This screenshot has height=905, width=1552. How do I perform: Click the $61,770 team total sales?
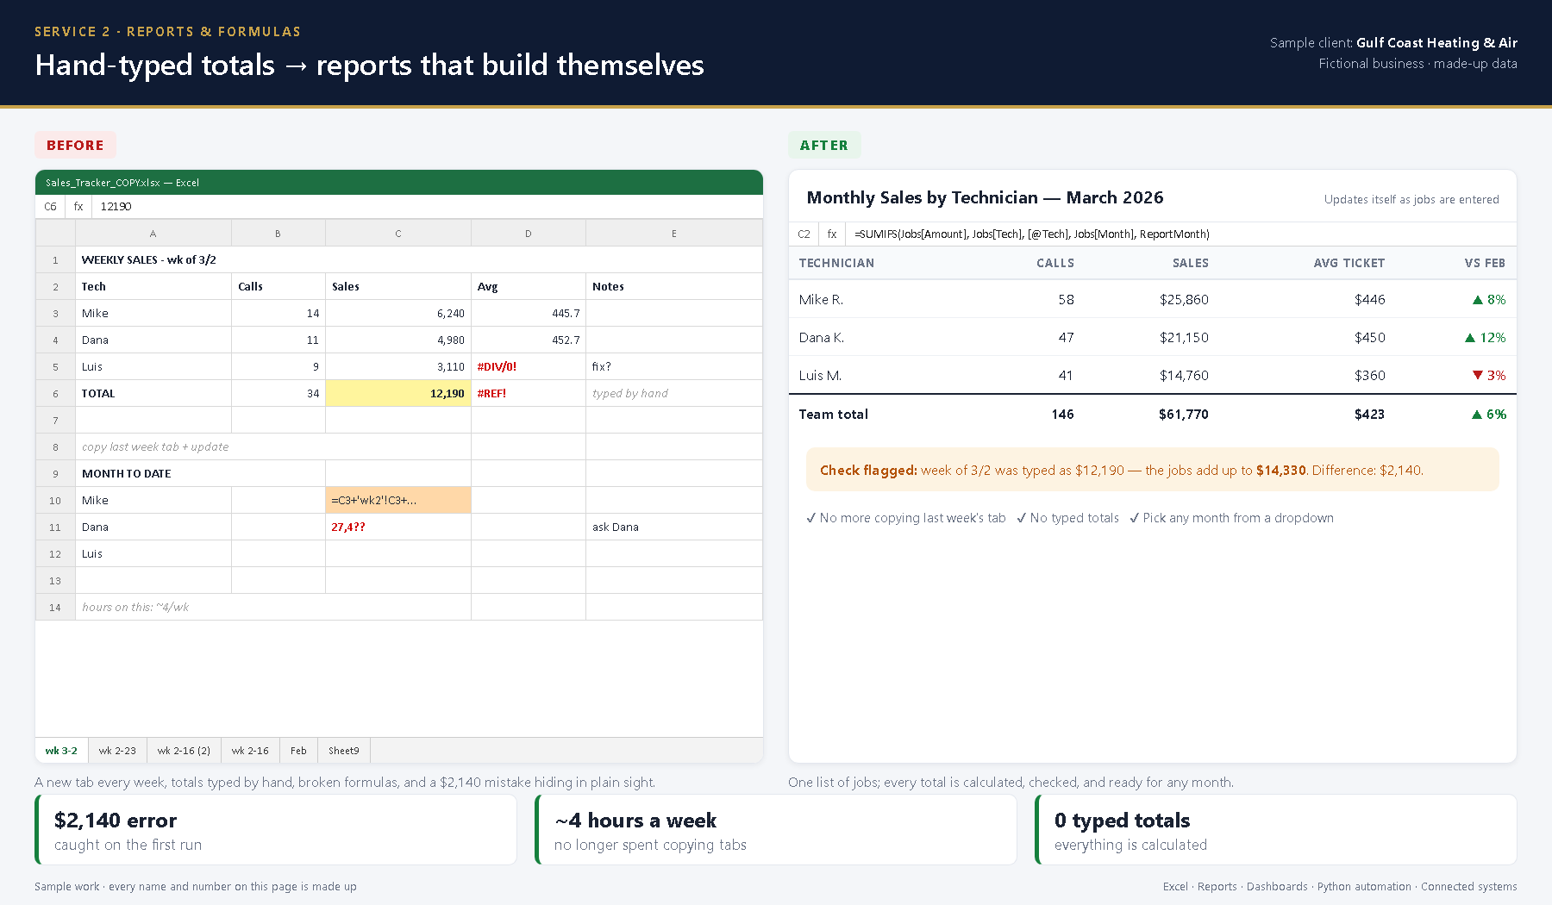pos(1184,415)
